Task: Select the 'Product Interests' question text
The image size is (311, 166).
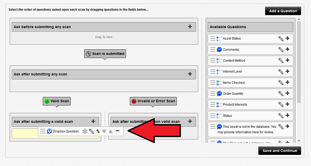Action: point(235,105)
